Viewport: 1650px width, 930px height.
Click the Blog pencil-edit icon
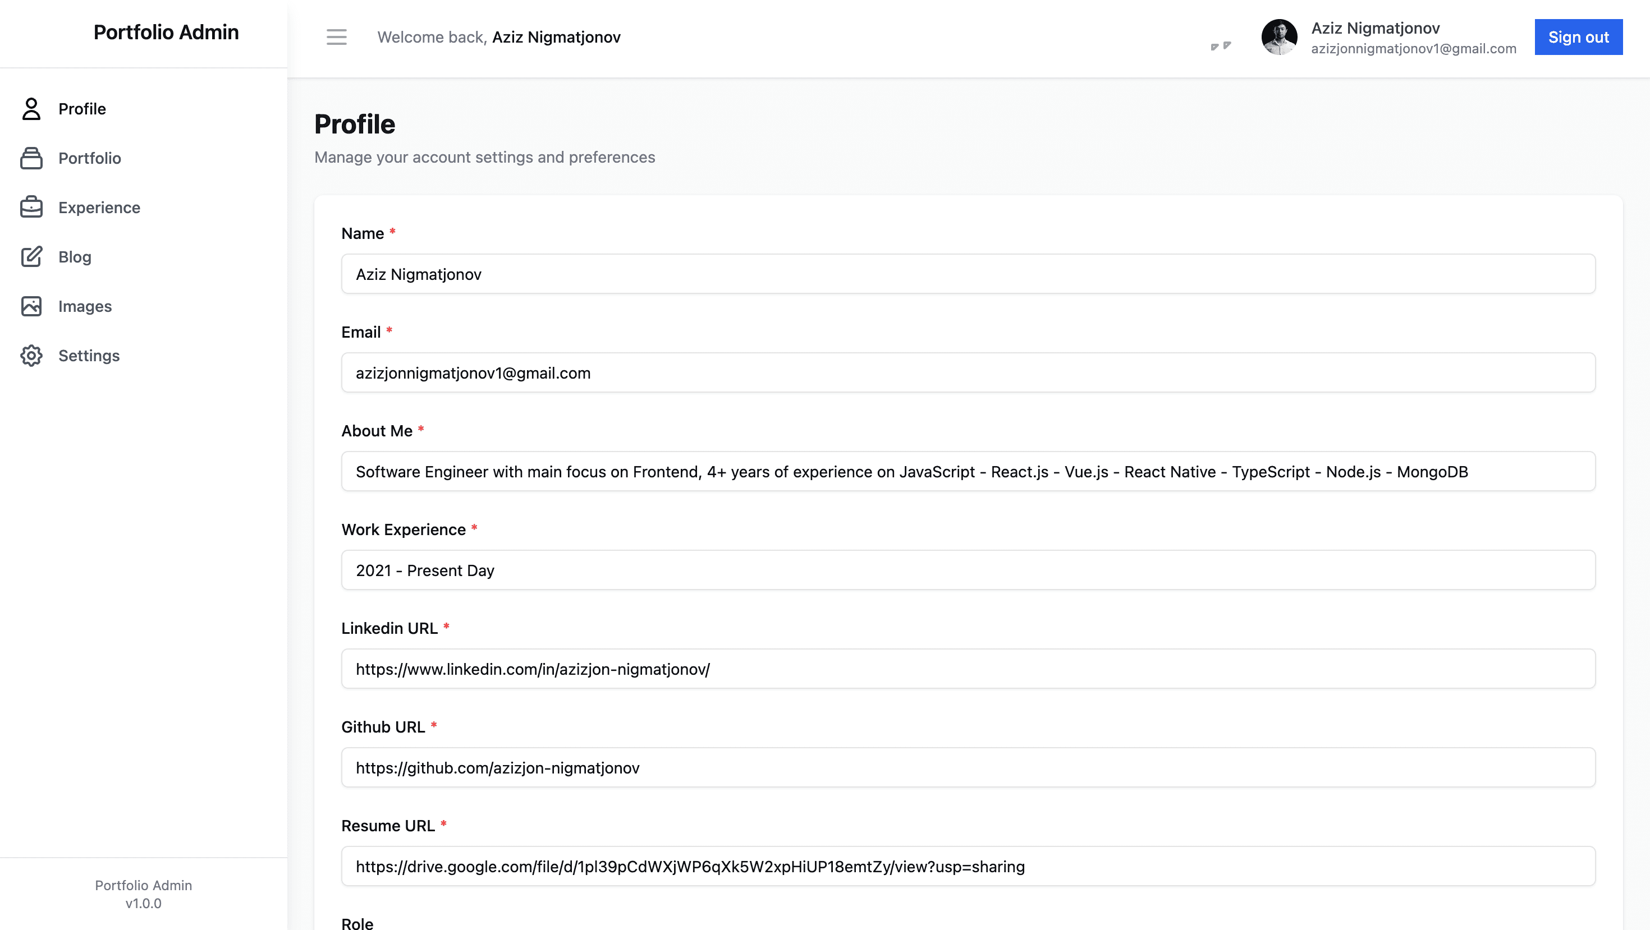31,257
